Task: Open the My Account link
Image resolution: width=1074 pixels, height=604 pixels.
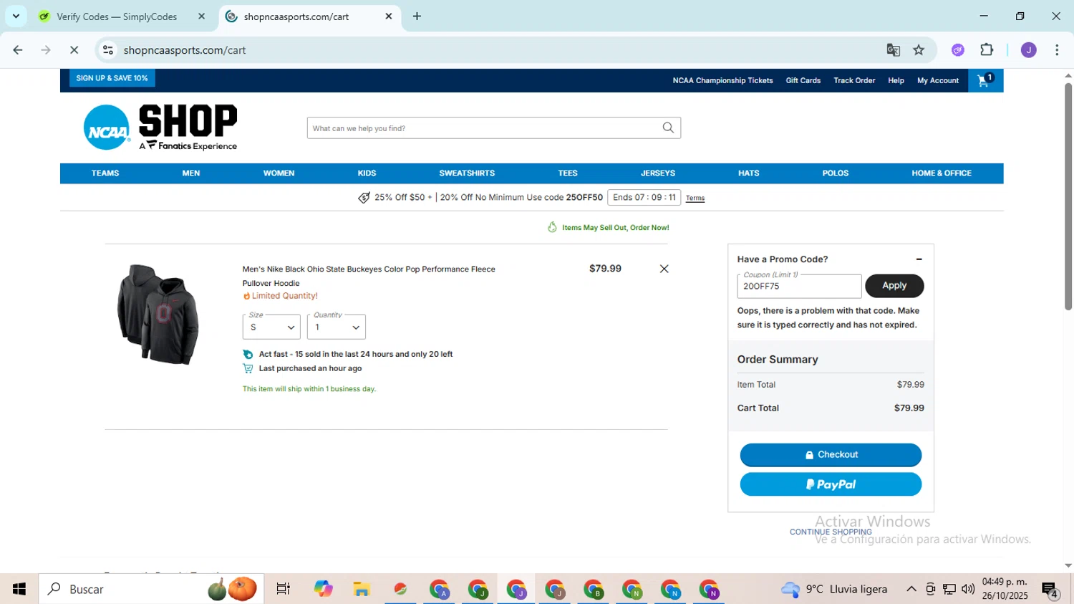Action: tap(938, 80)
